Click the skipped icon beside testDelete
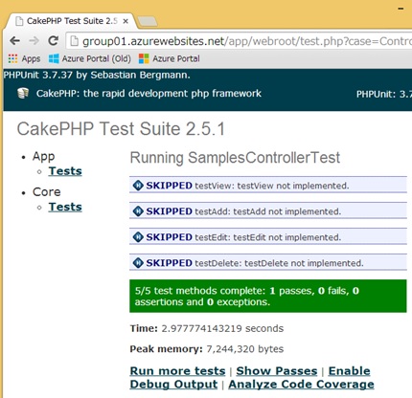Screen dimensions: 412x398 [138, 263]
